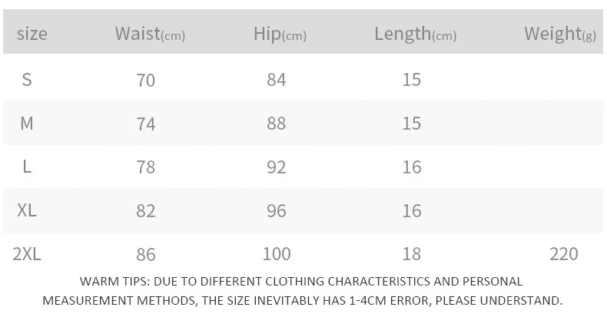Select the S size row label
This screenshot has height=317, width=607.
coord(27,79)
